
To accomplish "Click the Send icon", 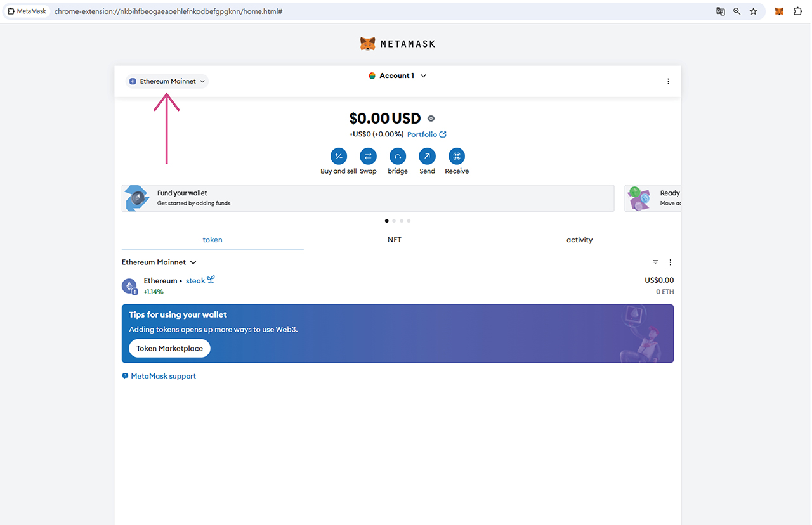I will pos(427,156).
